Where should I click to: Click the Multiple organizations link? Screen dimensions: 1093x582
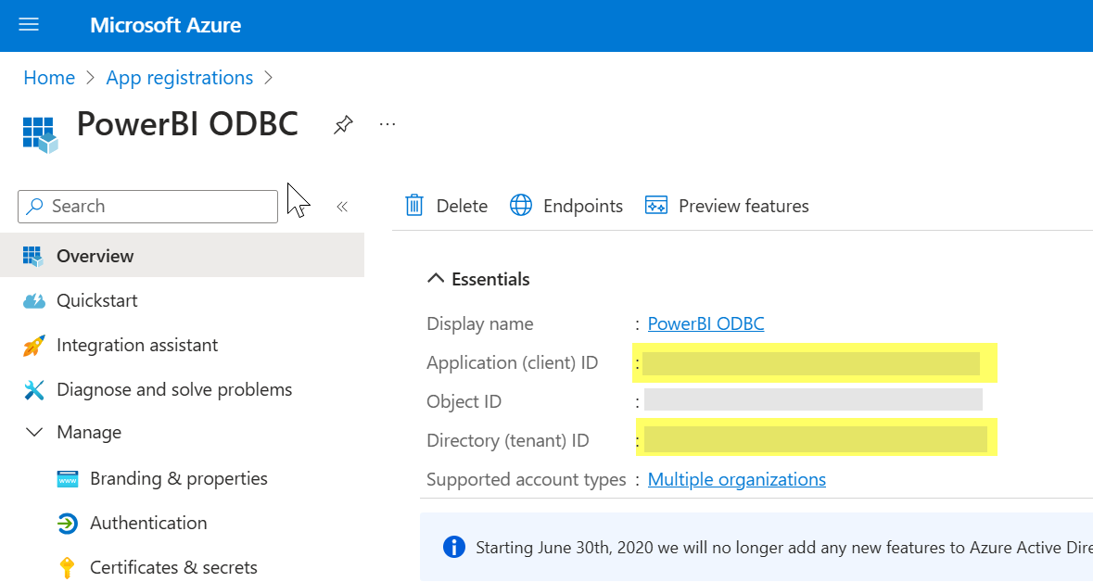coord(737,479)
